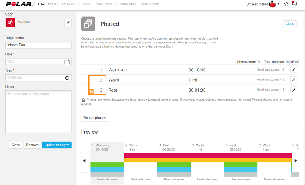Click the red zone 5 bar in preview
The image size is (305, 185).
208,155
